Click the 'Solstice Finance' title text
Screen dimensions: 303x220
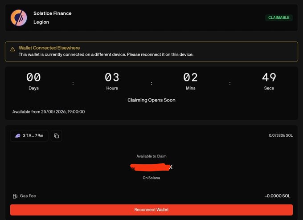[x=53, y=13]
